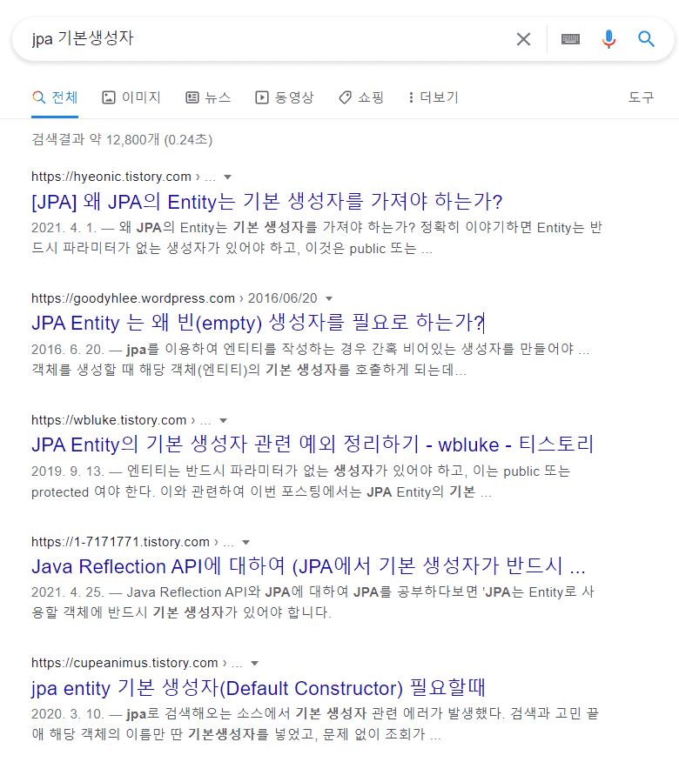The height and width of the screenshot is (762, 679).
Task: Click the snippet dated 2019. 9. 13.
Action: point(300,482)
